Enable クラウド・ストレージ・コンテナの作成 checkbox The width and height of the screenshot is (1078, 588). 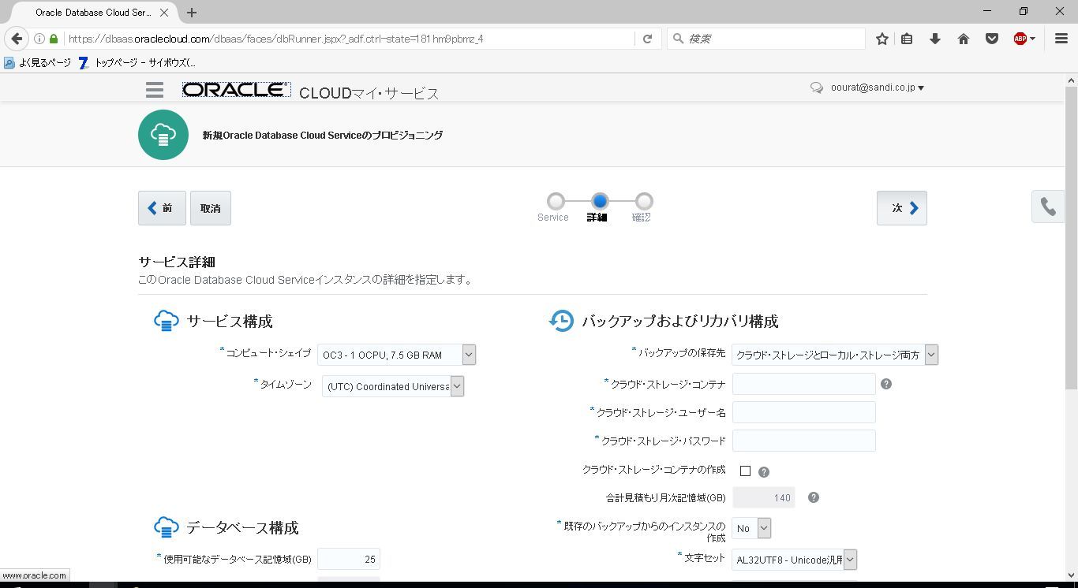745,471
